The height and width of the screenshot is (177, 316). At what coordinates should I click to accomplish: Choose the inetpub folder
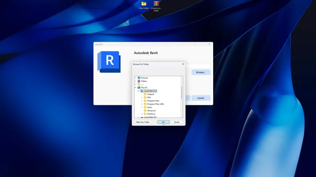coord(150,94)
